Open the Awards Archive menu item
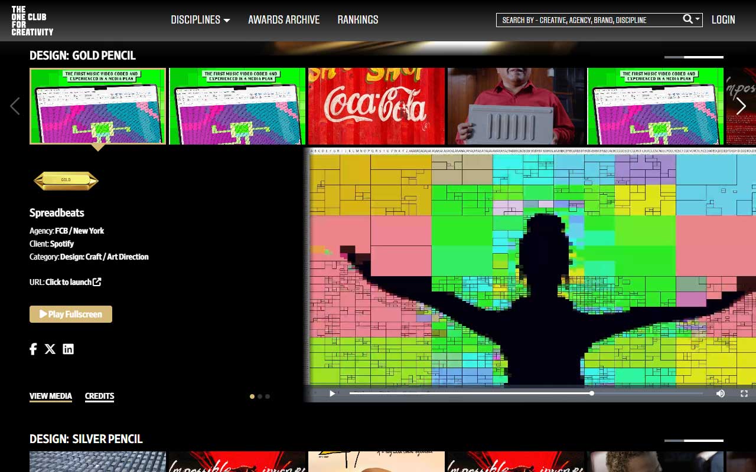The width and height of the screenshot is (756, 472). click(283, 20)
